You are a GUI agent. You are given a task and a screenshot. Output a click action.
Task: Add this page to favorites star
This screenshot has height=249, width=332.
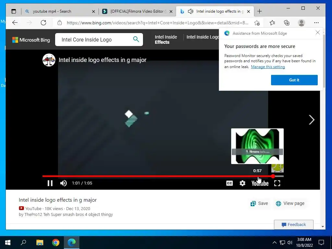(x=257, y=23)
